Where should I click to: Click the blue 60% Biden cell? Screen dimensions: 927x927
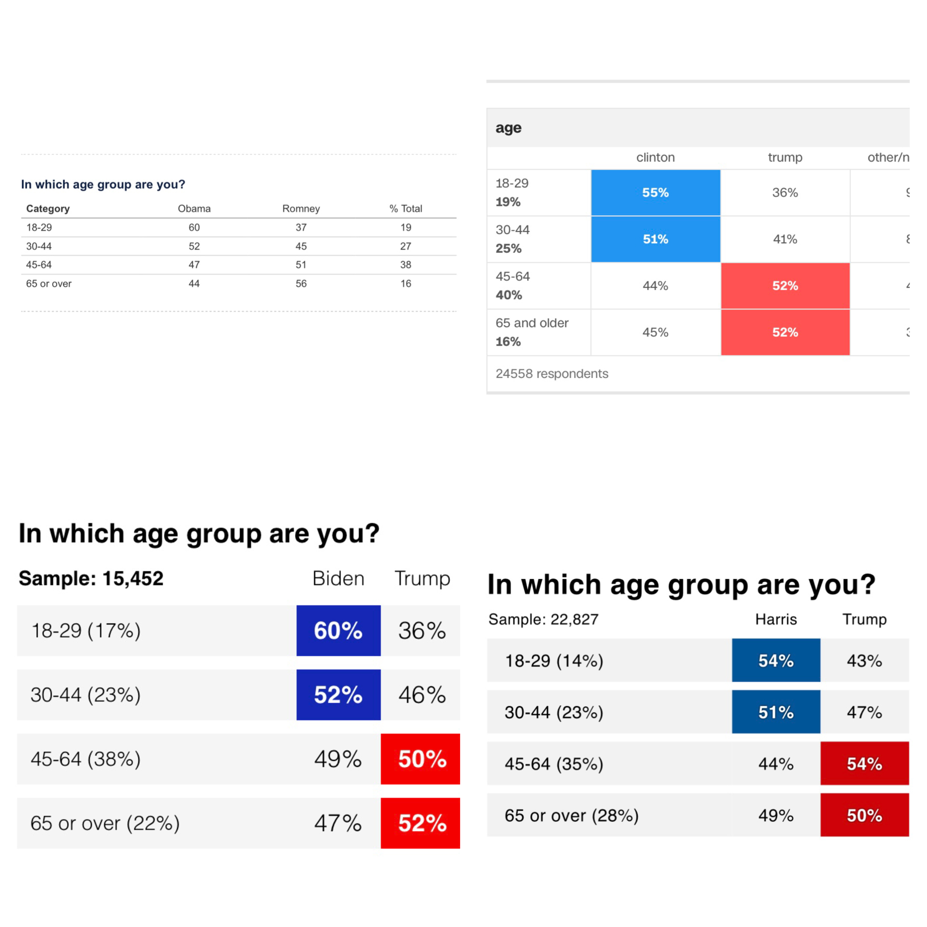click(338, 630)
